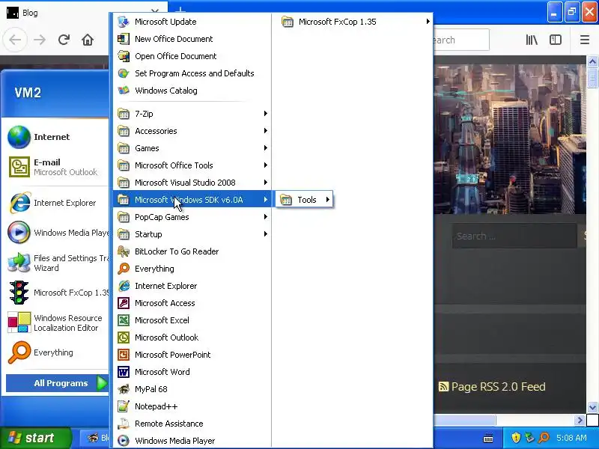Click the page vertical scrollbar up arrow

click(x=592, y=61)
